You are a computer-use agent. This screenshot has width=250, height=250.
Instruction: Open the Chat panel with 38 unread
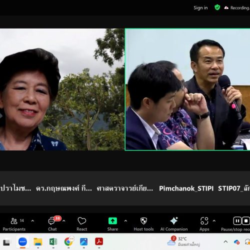[x=52, y=224]
